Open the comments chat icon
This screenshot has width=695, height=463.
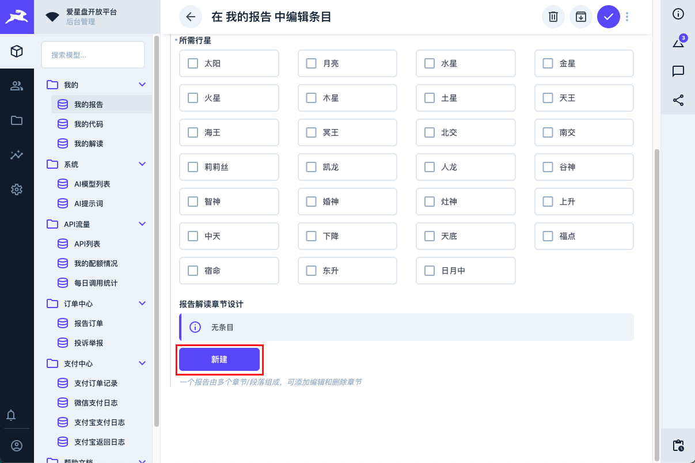pyautogui.click(x=678, y=71)
